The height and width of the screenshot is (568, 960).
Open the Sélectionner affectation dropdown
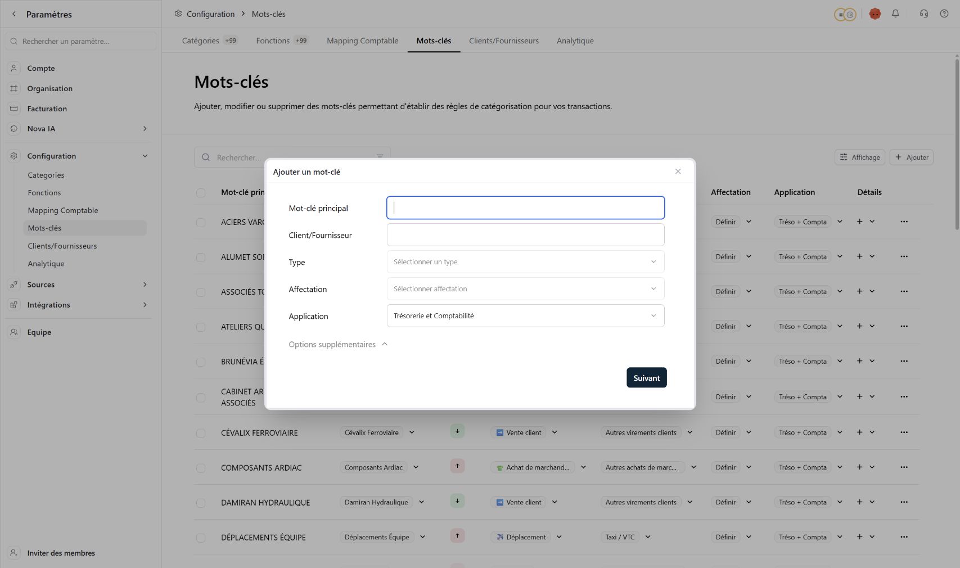click(525, 289)
